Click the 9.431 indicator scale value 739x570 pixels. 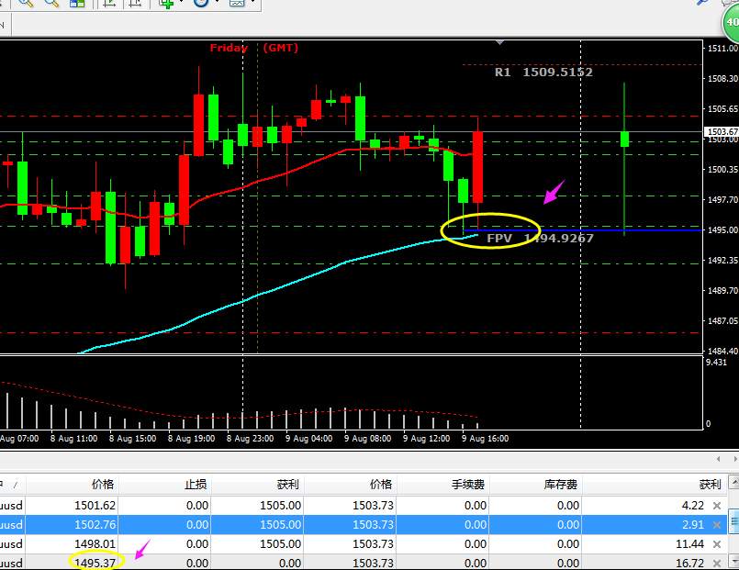pos(717,363)
